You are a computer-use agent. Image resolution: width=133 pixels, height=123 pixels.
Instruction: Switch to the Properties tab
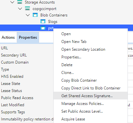pos(28,37)
